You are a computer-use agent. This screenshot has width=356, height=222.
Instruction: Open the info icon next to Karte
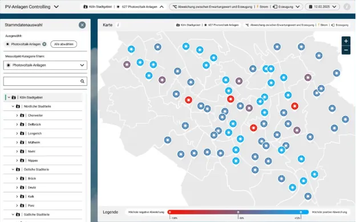(x=118, y=25)
